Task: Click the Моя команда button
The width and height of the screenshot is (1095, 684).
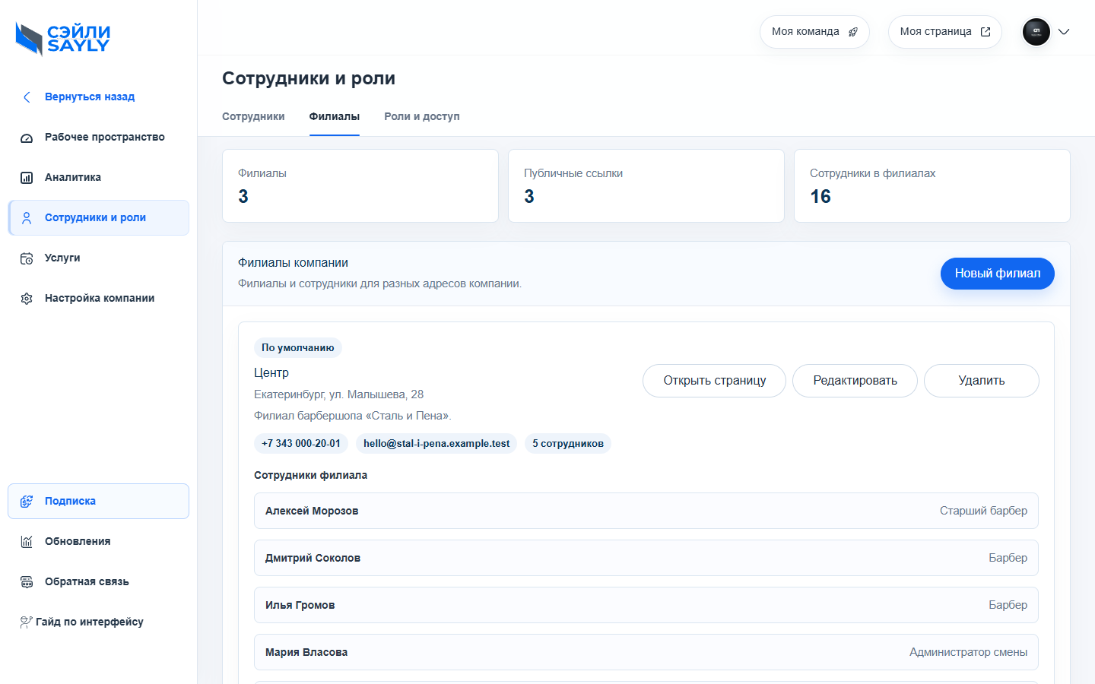Action: [814, 32]
